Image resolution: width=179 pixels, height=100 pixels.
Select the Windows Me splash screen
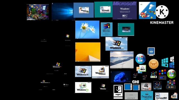click(83, 87)
